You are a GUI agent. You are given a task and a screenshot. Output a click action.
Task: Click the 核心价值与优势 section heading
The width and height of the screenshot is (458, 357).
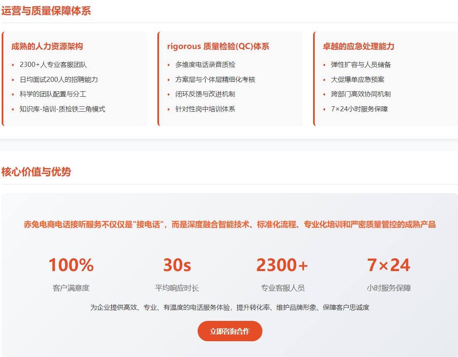[36, 172]
